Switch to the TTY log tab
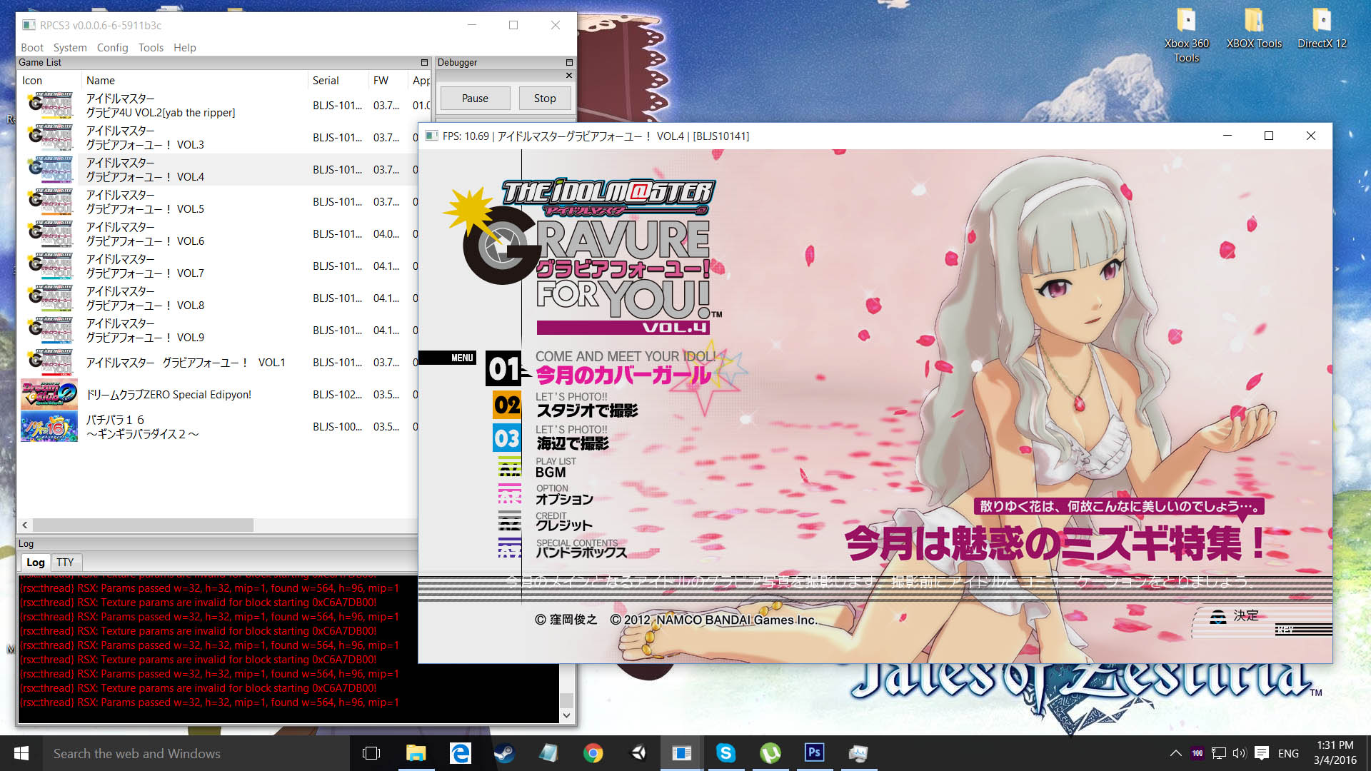The image size is (1371, 771). coord(65,563)
